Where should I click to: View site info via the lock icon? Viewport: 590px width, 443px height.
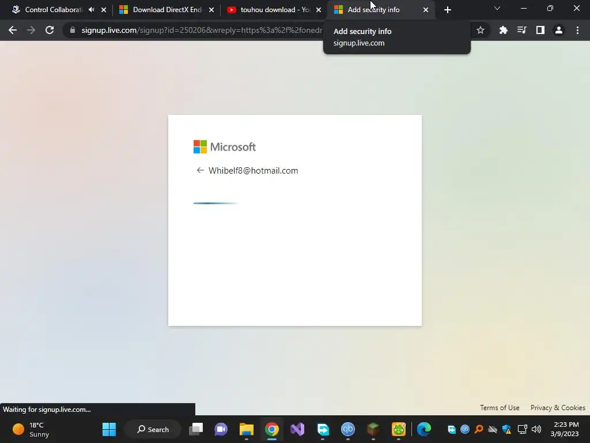72,30
